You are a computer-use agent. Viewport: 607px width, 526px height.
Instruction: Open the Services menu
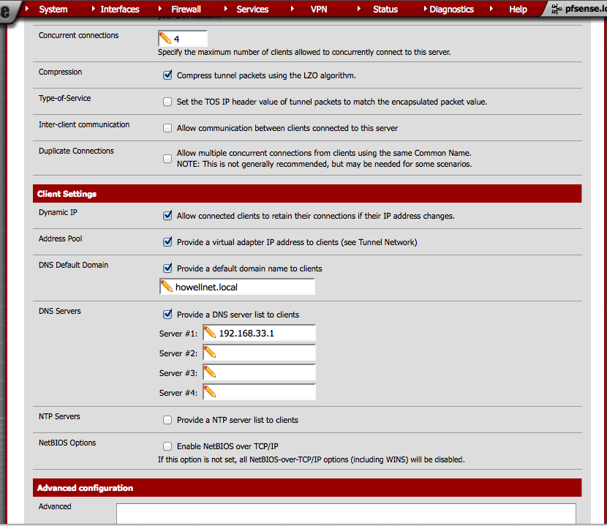click(252, 10)
